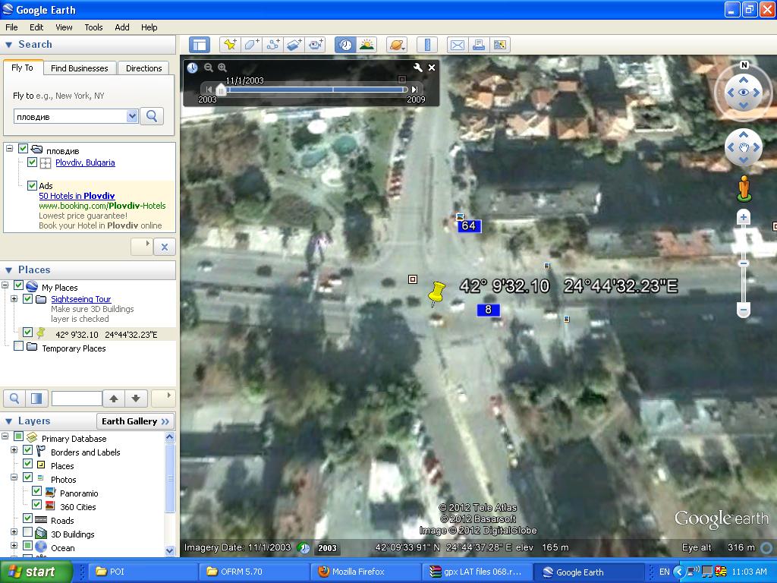Open the Tools menu
Viewport: 777px width, 583px height.
pos(93,27)
